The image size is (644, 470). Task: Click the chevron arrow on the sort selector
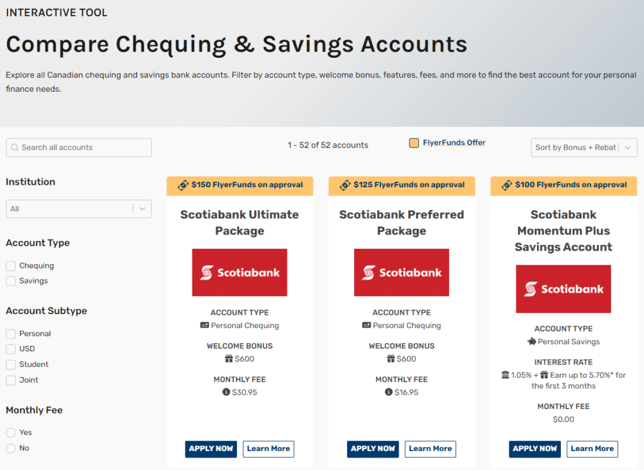629,147
